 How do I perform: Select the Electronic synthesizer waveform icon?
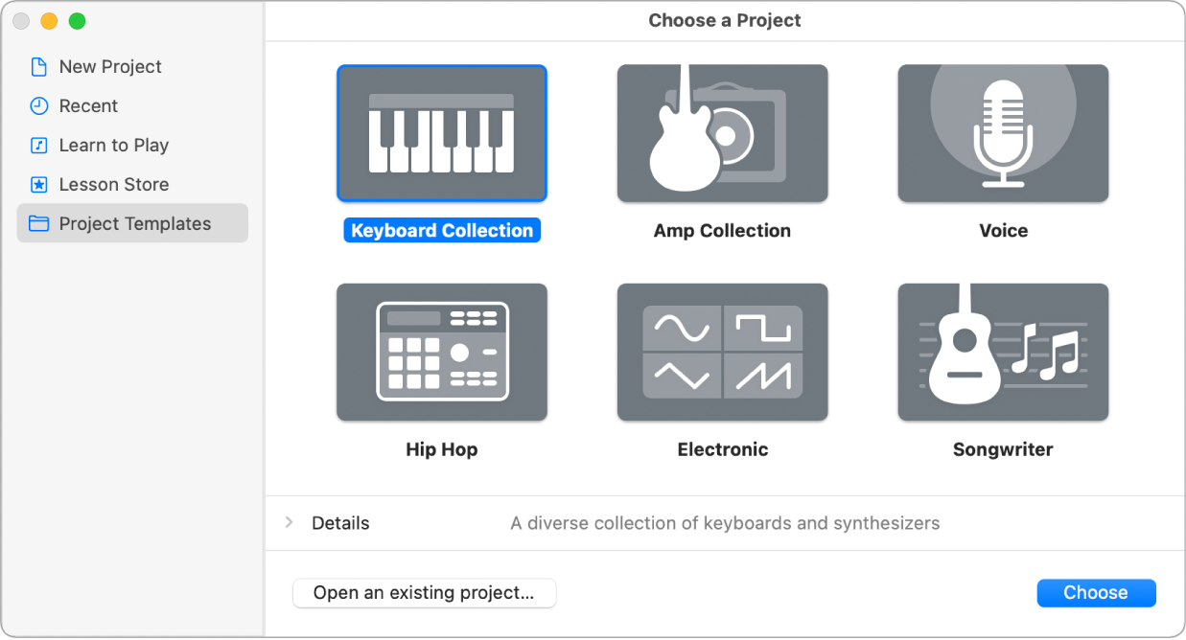(x=722, y=352)
